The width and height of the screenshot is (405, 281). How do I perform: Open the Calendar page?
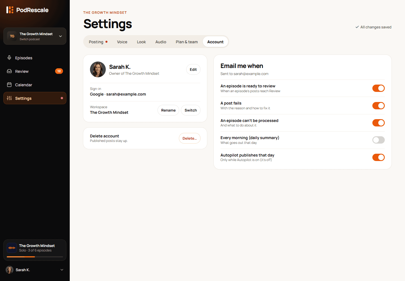35,85
